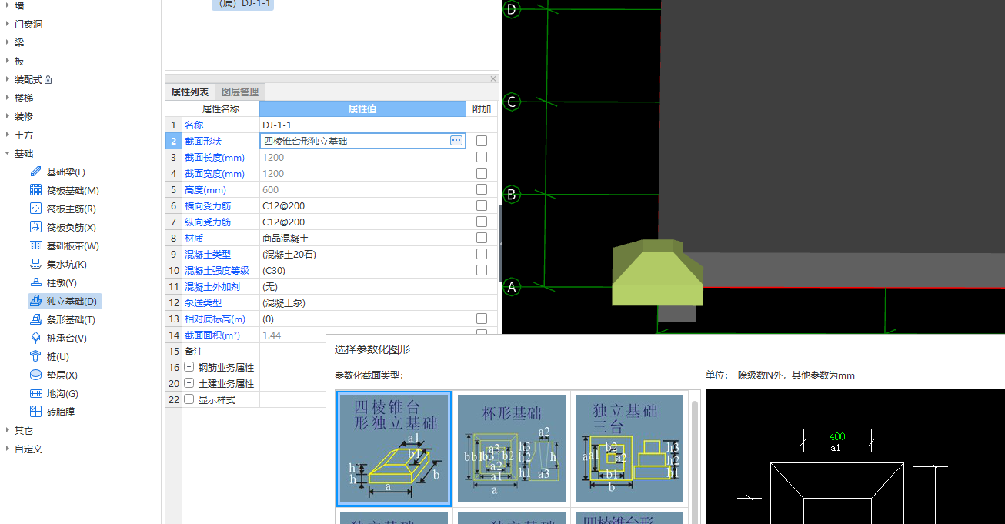Edit the 名称 value DJ-1-1
Screen dimensions: 1005x524
[362, 125]
